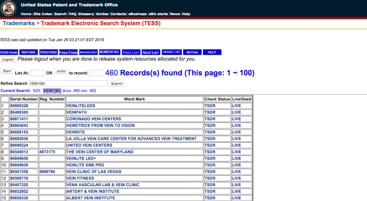Open HEMETRICS FROM VEIN TO VISION record
This screenshot has width=367, height=201.
point(101,126)
